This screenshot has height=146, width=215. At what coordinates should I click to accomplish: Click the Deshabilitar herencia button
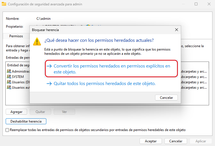click(26, 121)
